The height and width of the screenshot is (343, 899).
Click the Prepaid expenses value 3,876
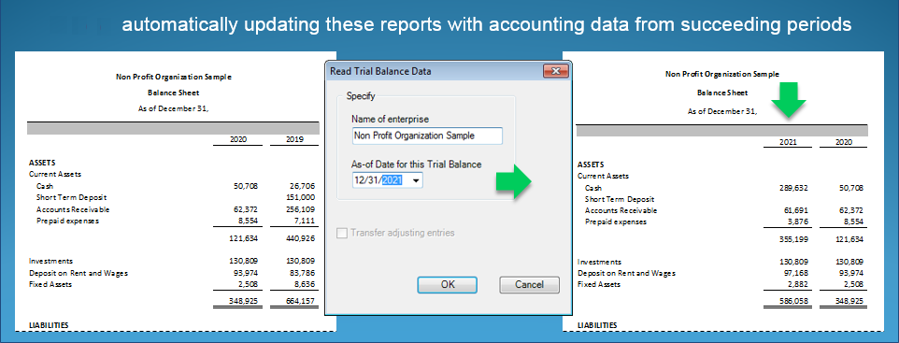click(x=797, y=222)
